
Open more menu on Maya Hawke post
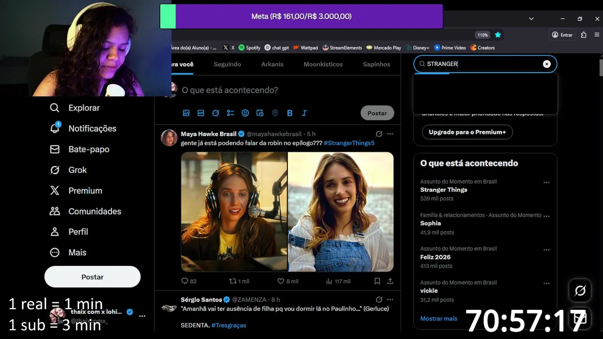point(390,134)
